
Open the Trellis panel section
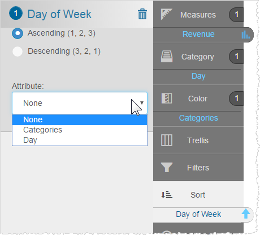pyautogui.click(x=198, y=140)
